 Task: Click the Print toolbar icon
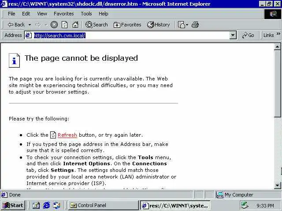coord(195,25)
